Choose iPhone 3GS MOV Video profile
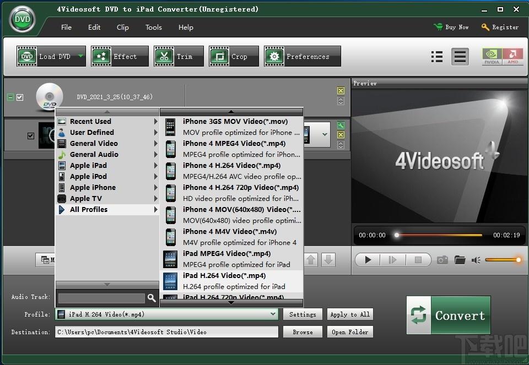Viewport: 529px width, 365px height. (x=232, y=127)
